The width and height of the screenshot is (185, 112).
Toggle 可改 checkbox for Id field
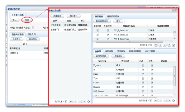143,70
